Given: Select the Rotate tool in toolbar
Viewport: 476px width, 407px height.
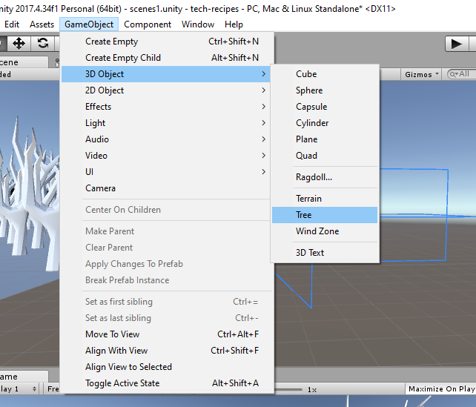Looking at the screenshot, I should [x=43, y=44].
